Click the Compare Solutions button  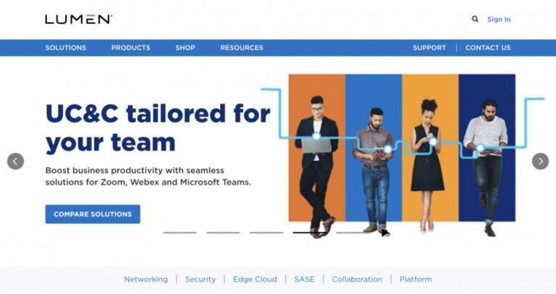(93, 214)
